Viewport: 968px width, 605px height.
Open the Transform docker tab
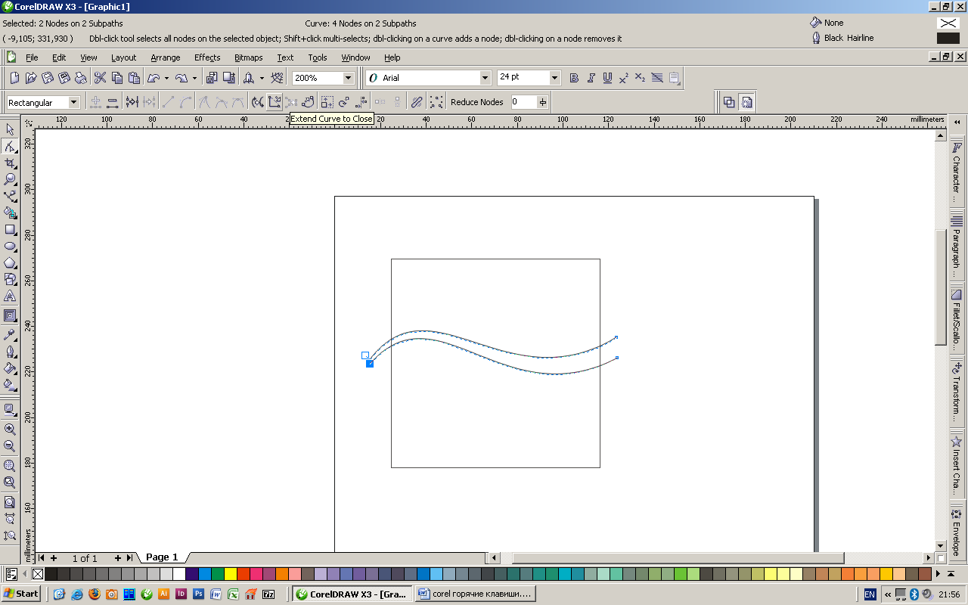pyautogui.click(x=957, y=393)
